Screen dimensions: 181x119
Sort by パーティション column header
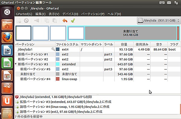click(35, 44)
